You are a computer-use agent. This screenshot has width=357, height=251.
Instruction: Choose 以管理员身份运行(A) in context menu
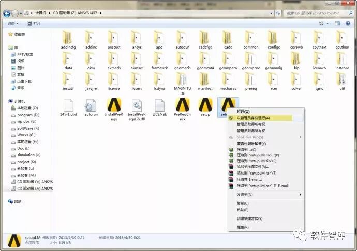pyautogui.click(x=265, y=118)
